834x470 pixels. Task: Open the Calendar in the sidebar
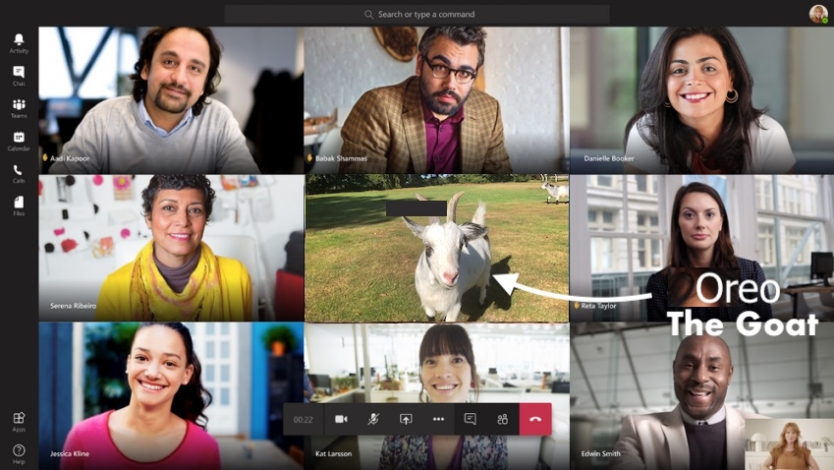19,141
